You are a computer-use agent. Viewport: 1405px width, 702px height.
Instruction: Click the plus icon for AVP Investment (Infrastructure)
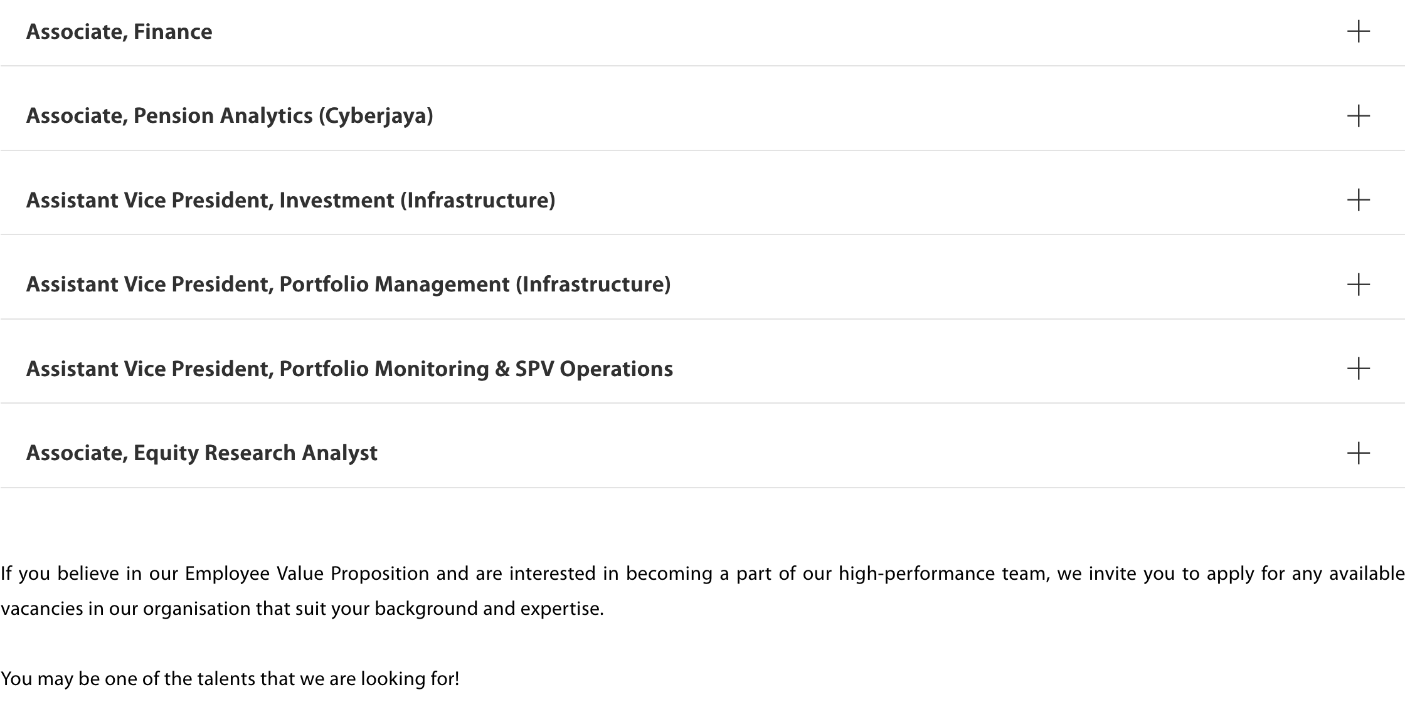(x=1358, y=200)
